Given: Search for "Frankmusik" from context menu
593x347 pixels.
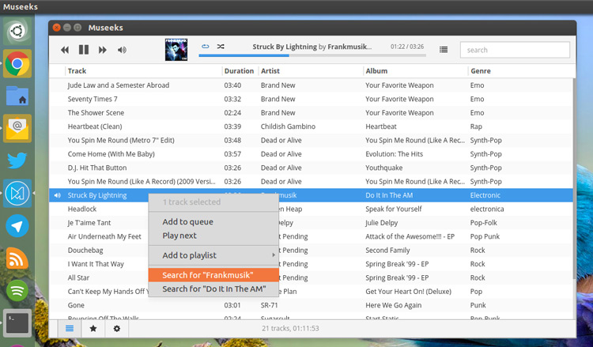Looking at the screenshot, I should tap(208, 275).
